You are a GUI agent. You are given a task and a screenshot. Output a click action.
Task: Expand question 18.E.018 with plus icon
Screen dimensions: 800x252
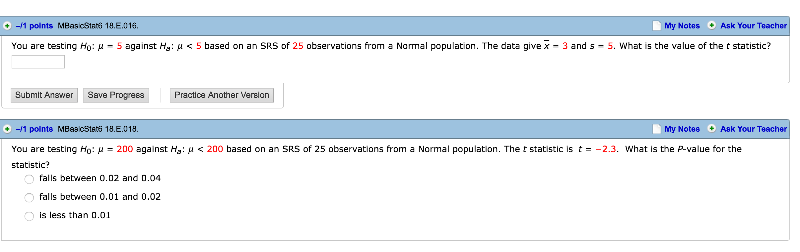(7, 129)
